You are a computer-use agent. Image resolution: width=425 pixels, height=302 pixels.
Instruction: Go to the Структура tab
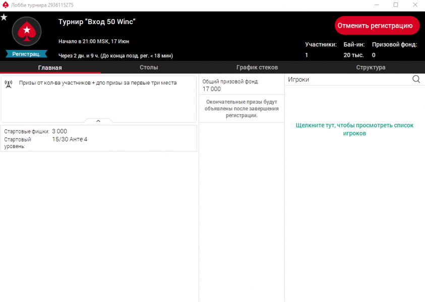tap(371, 67)
